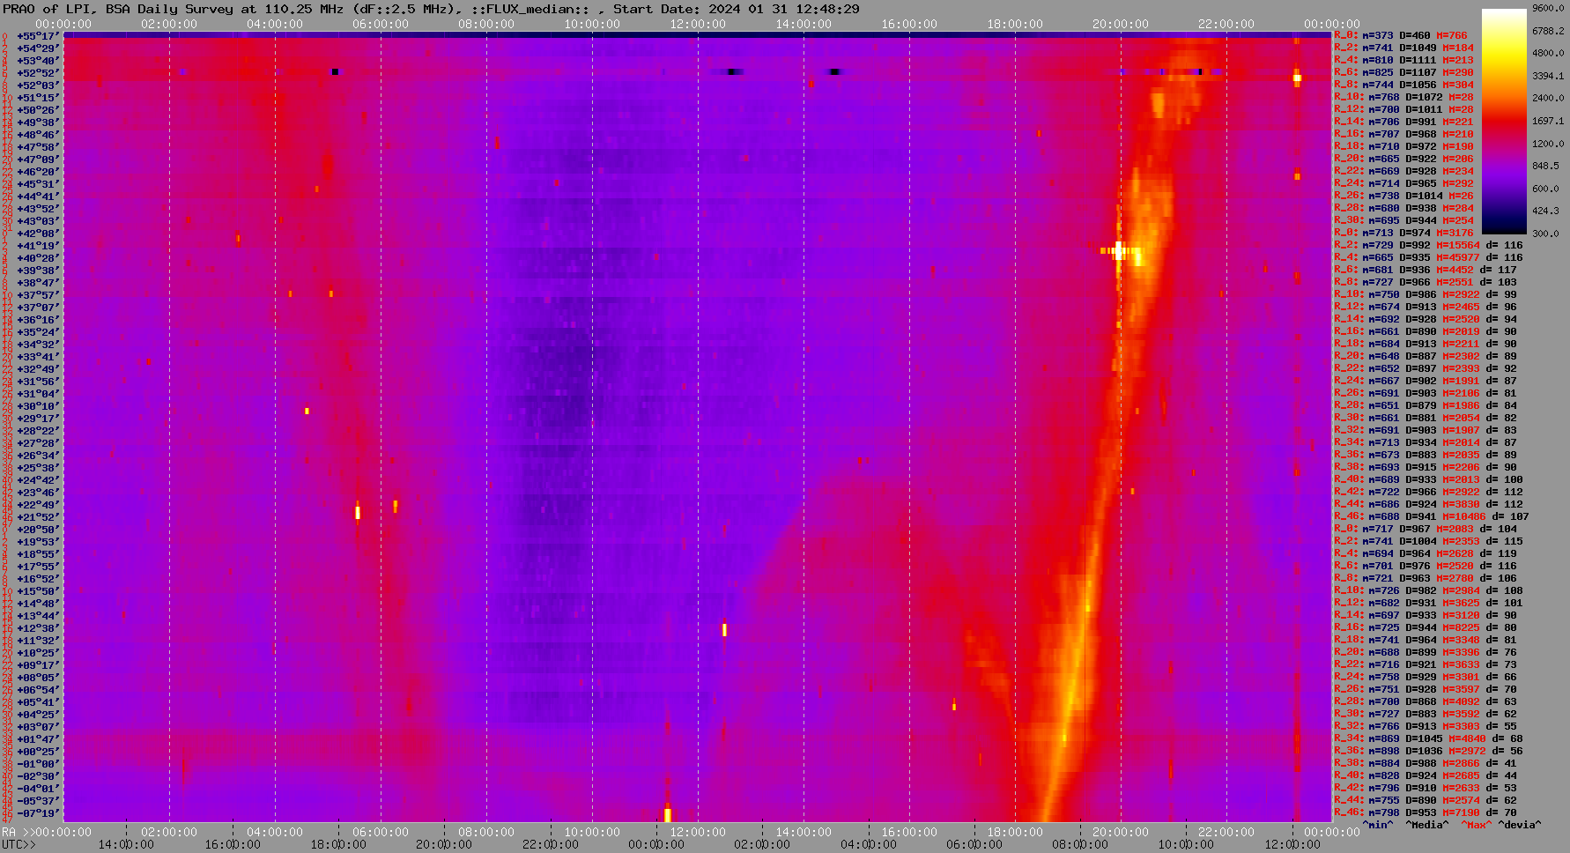1570x853 pixels.
Task: Click the bright cross-shaped source near +41°19'
Action: 1119,251
